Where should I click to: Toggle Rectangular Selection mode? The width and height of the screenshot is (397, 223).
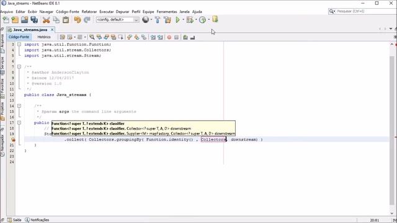pos(120,37)
